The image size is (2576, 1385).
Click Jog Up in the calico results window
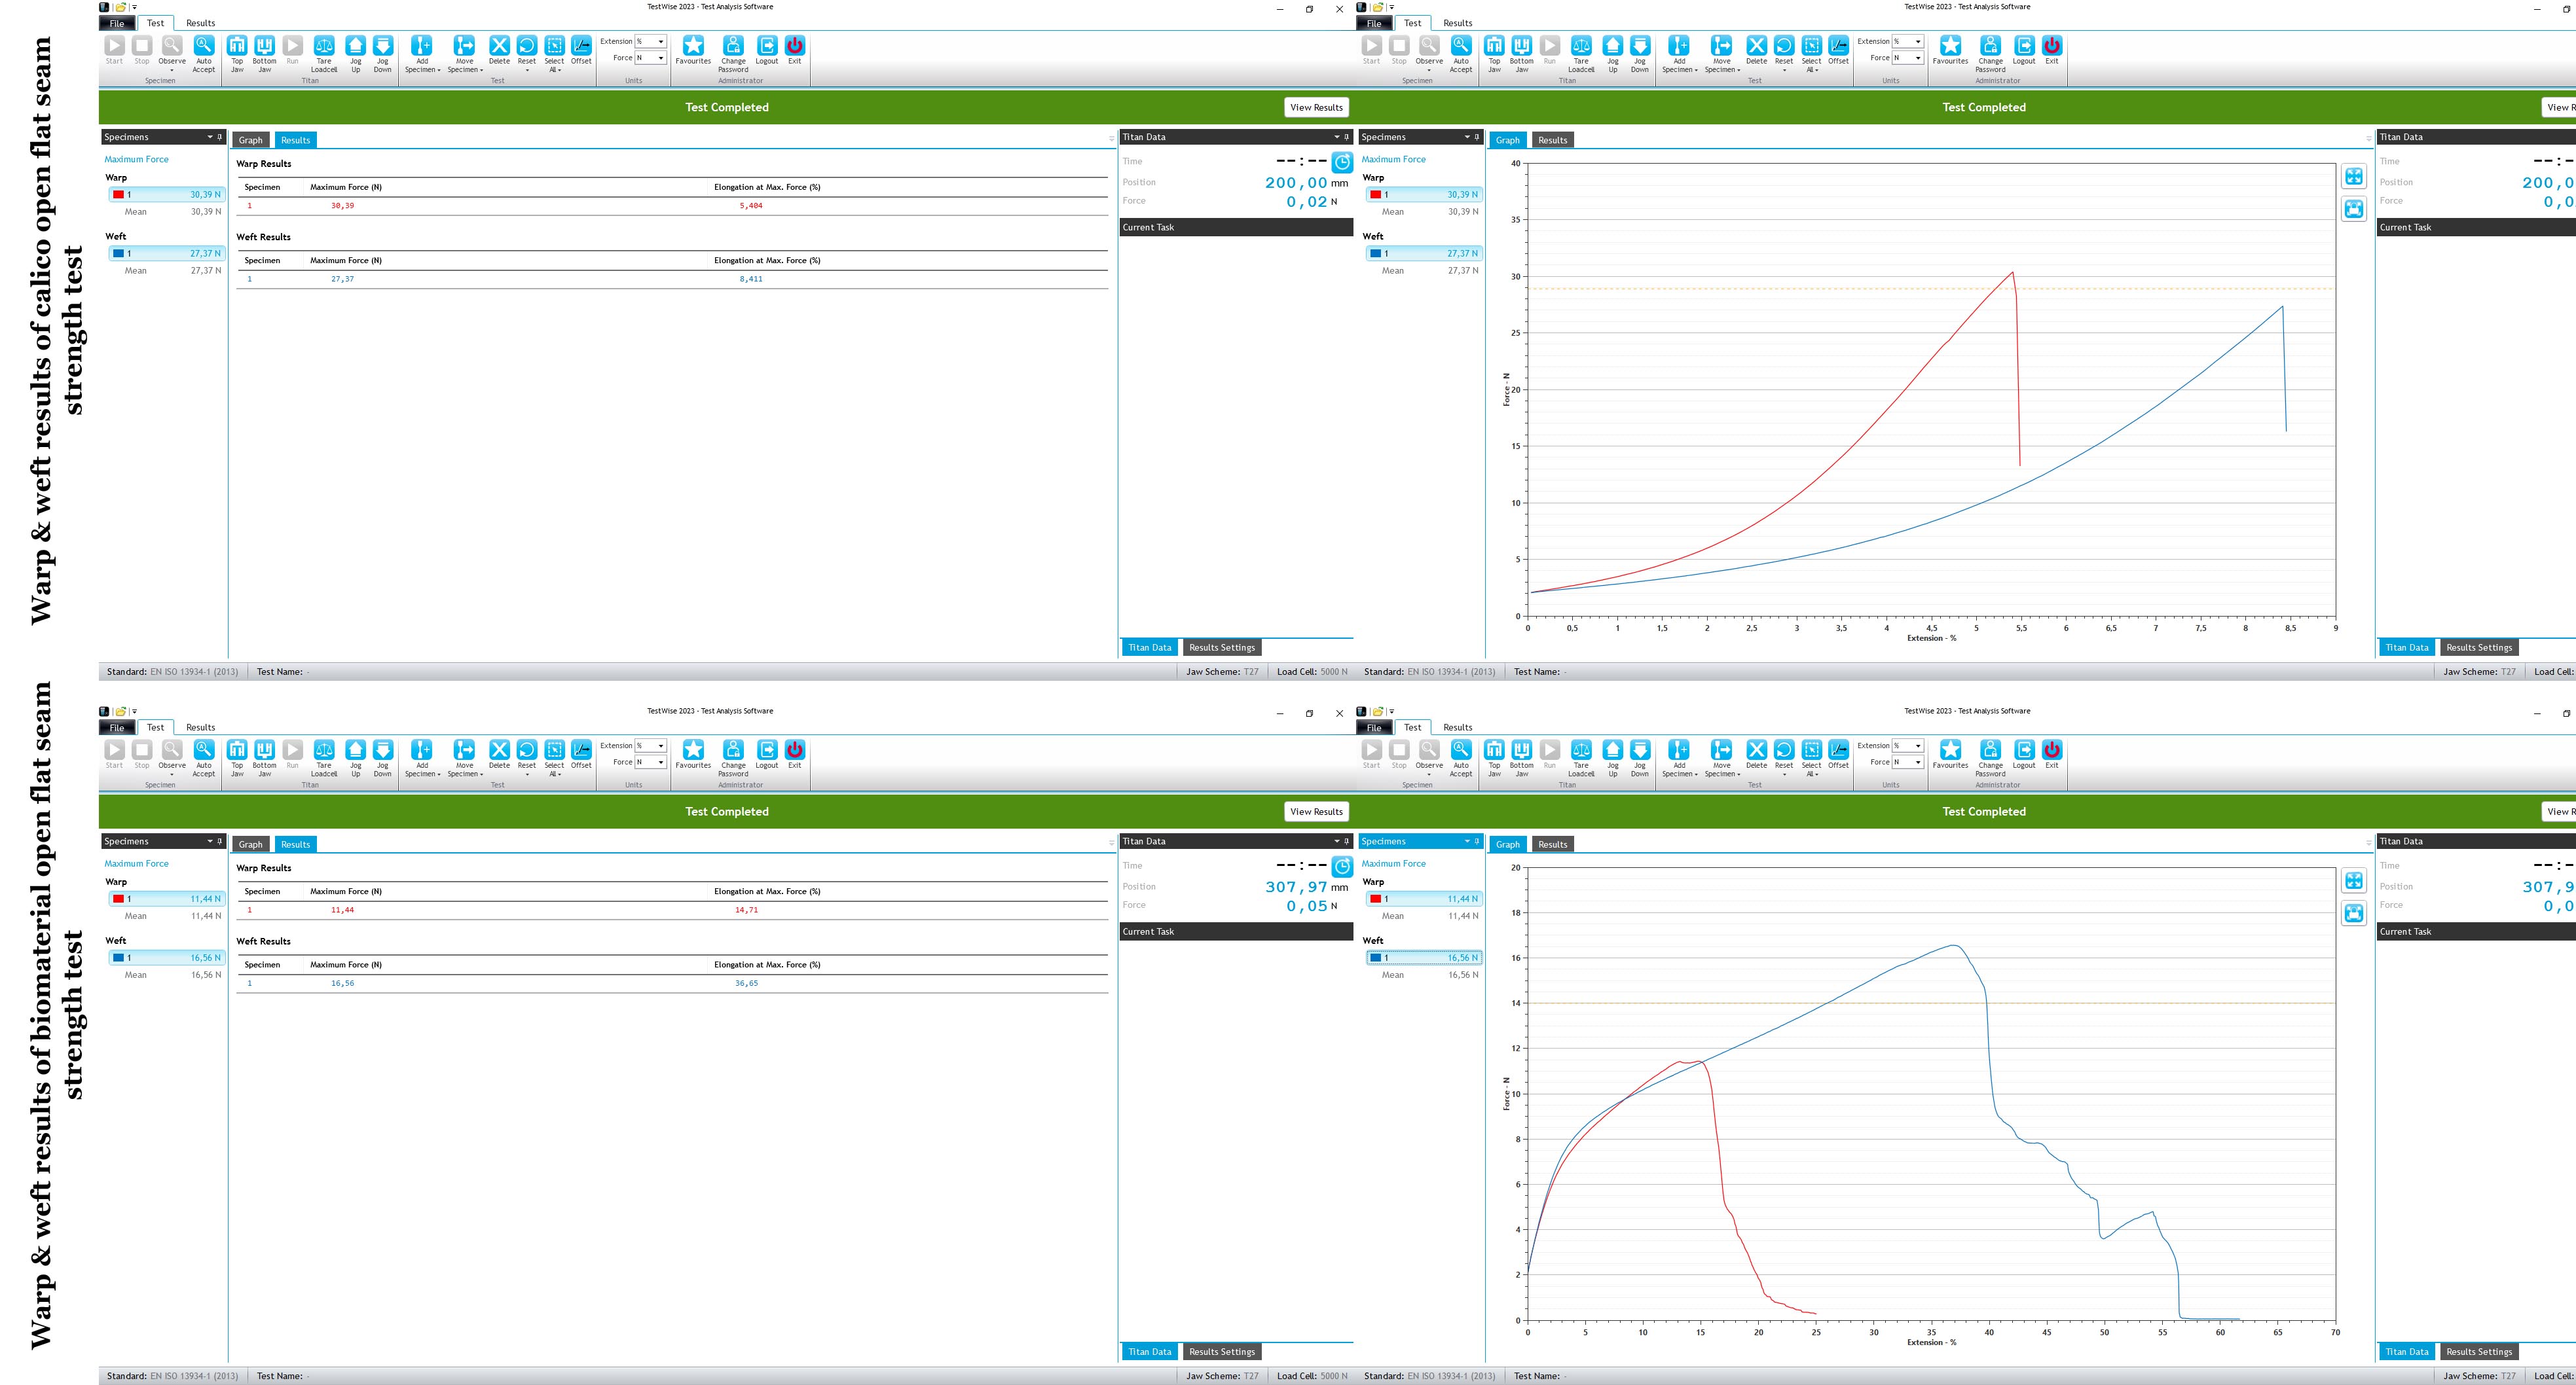click(355, 53)
